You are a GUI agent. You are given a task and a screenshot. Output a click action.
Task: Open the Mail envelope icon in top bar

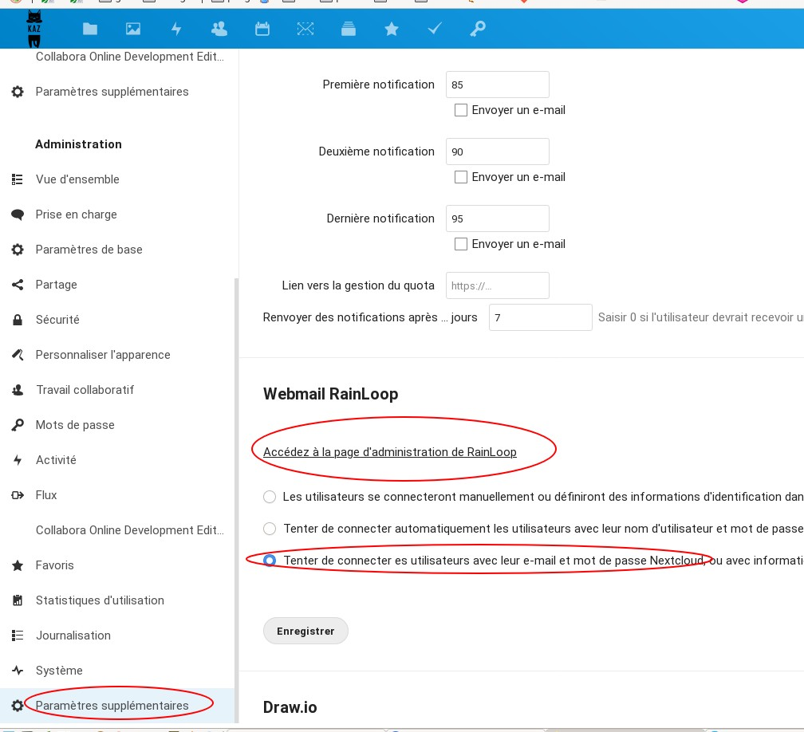coord(305,30)
